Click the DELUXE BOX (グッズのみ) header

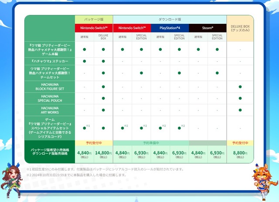240,28
